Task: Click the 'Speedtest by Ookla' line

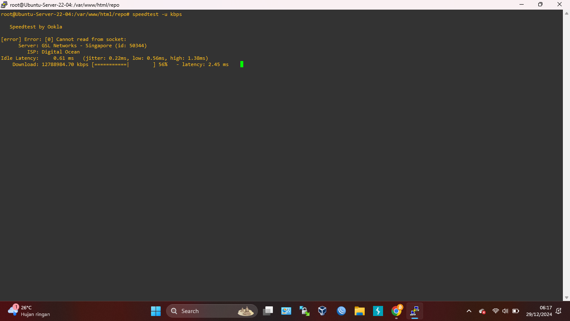Action: click(36, 27)
